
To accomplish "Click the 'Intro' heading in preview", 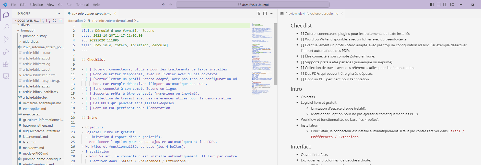I will tap(296, 89).
